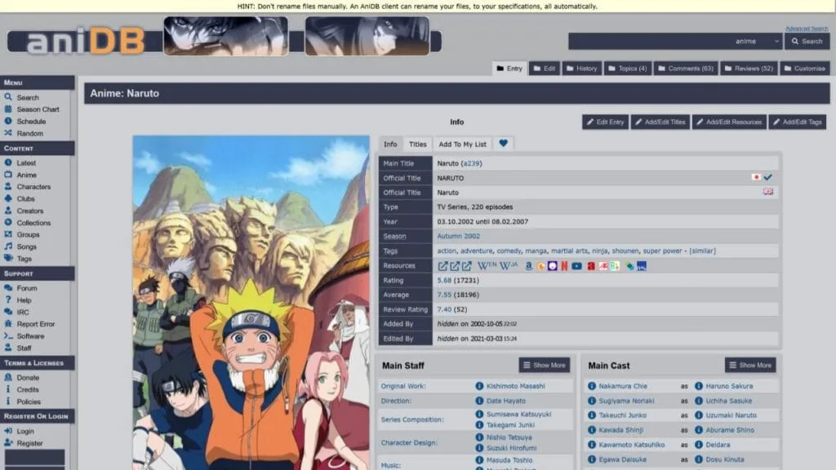
Task: Open the Autumn 2002 season link
Action: point(458,236)
